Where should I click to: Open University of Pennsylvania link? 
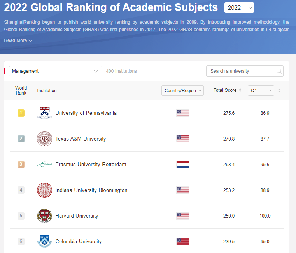86,113
